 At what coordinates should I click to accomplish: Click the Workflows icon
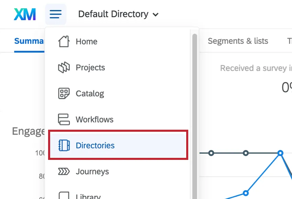(64, 119)
